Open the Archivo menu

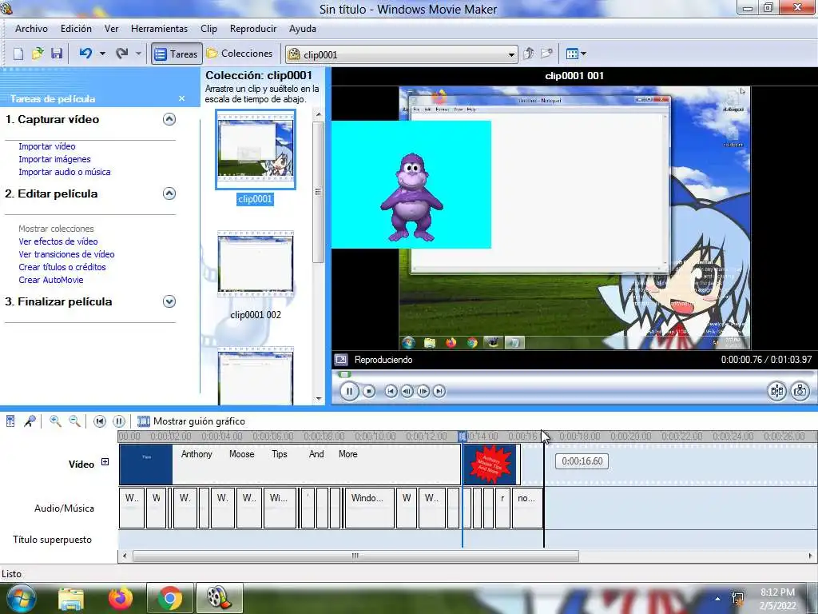tap(31, 29)
